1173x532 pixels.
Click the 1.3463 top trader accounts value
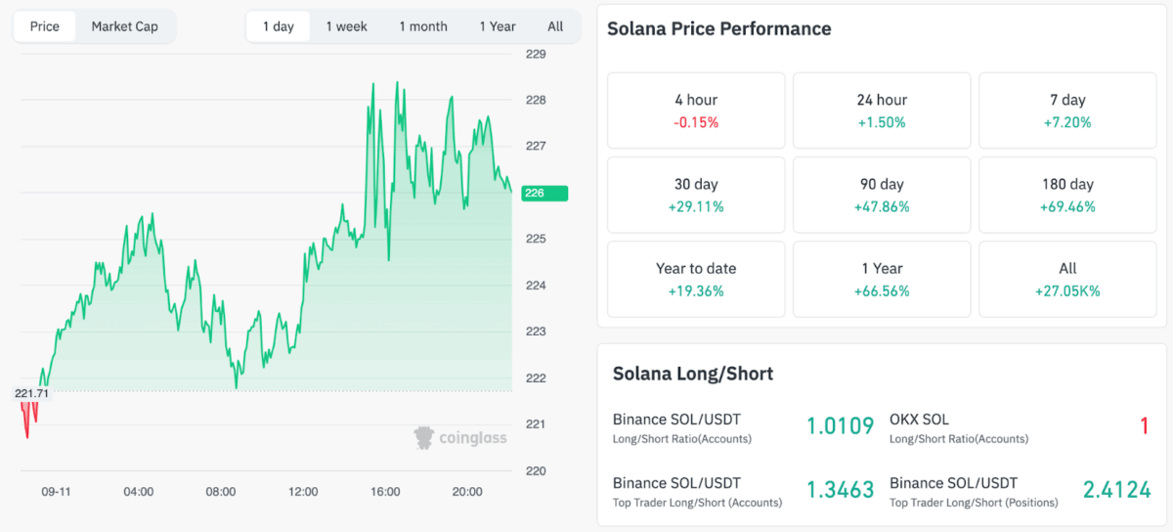coord(840,490)
